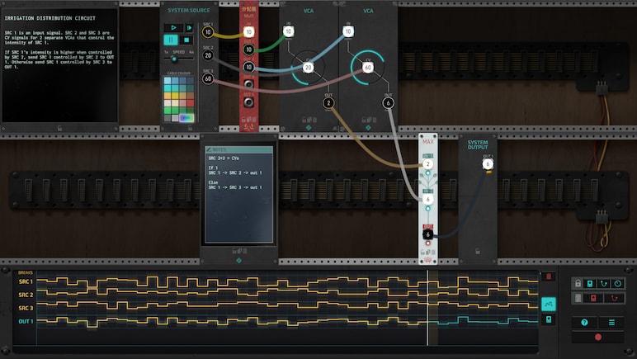Click the BREAKS label on the scope
Image resolution: width=637 pixels, height=359 pixels.
click(x=26, y=272)
